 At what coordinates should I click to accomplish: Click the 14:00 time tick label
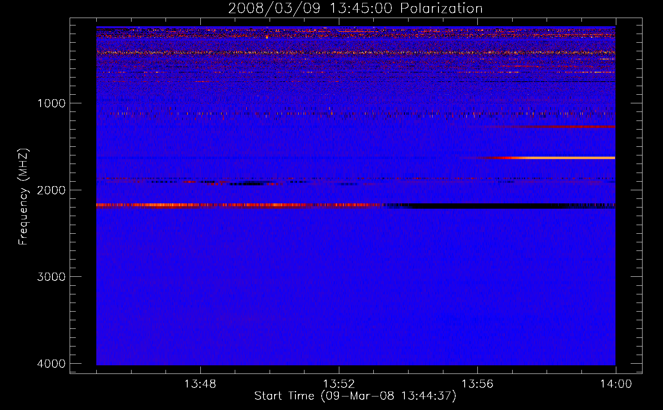coord(616,384)
